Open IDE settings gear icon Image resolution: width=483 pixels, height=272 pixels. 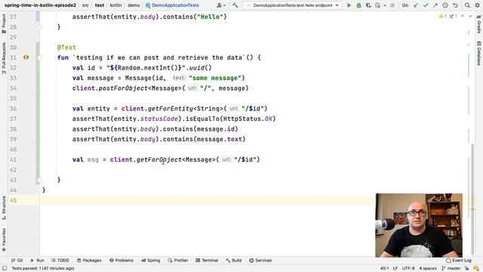(477, 5)
